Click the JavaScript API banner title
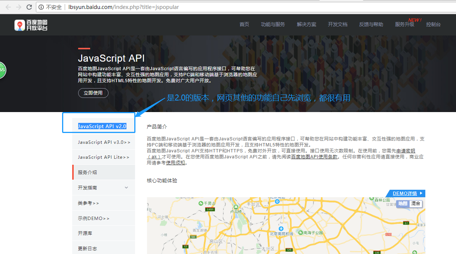This screenshot has height=254, width=456. click(111, 59)
